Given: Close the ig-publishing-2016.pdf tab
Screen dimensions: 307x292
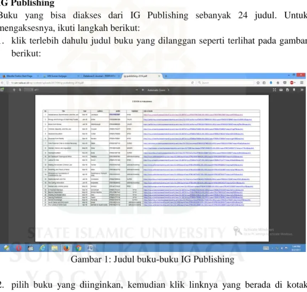Looking at the screenshot, I should point(159,76).
